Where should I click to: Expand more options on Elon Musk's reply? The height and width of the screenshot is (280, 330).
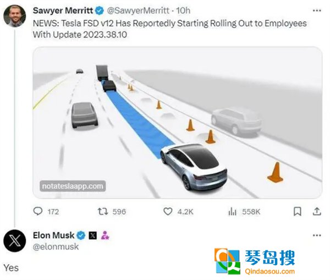[317, 235]
